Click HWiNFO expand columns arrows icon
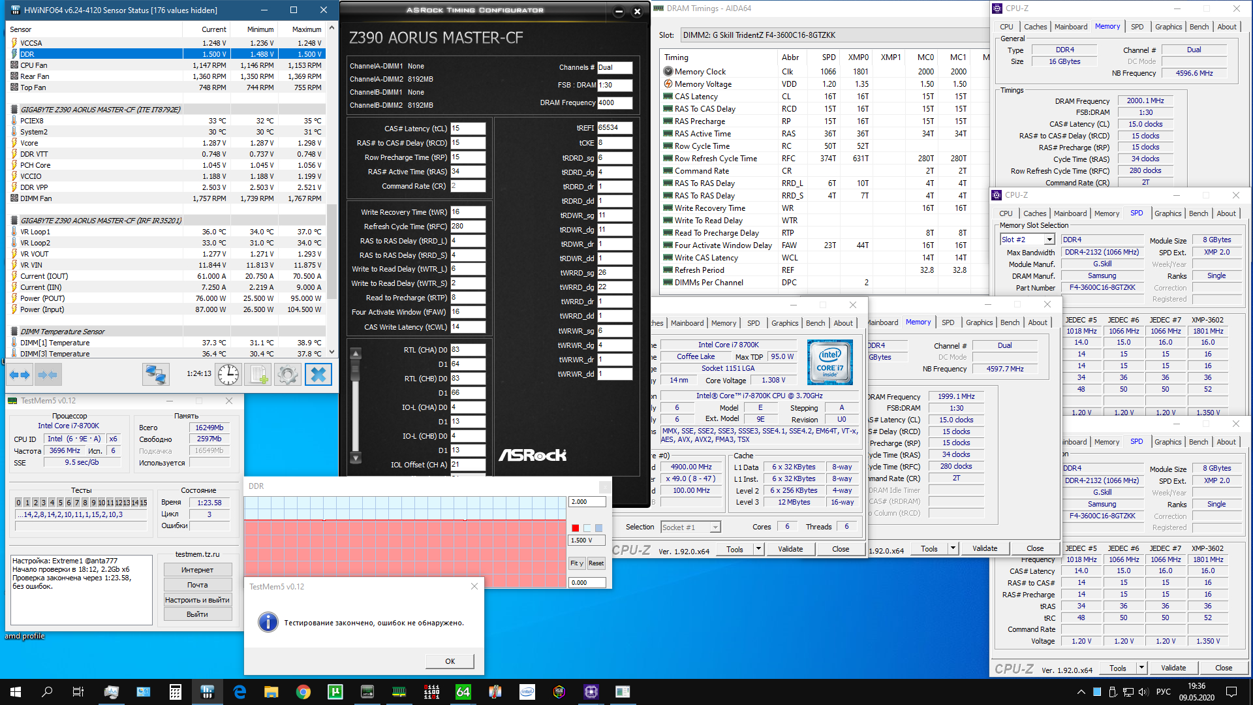The height and width of the screenshot is (705, 1253). [20, 375]
